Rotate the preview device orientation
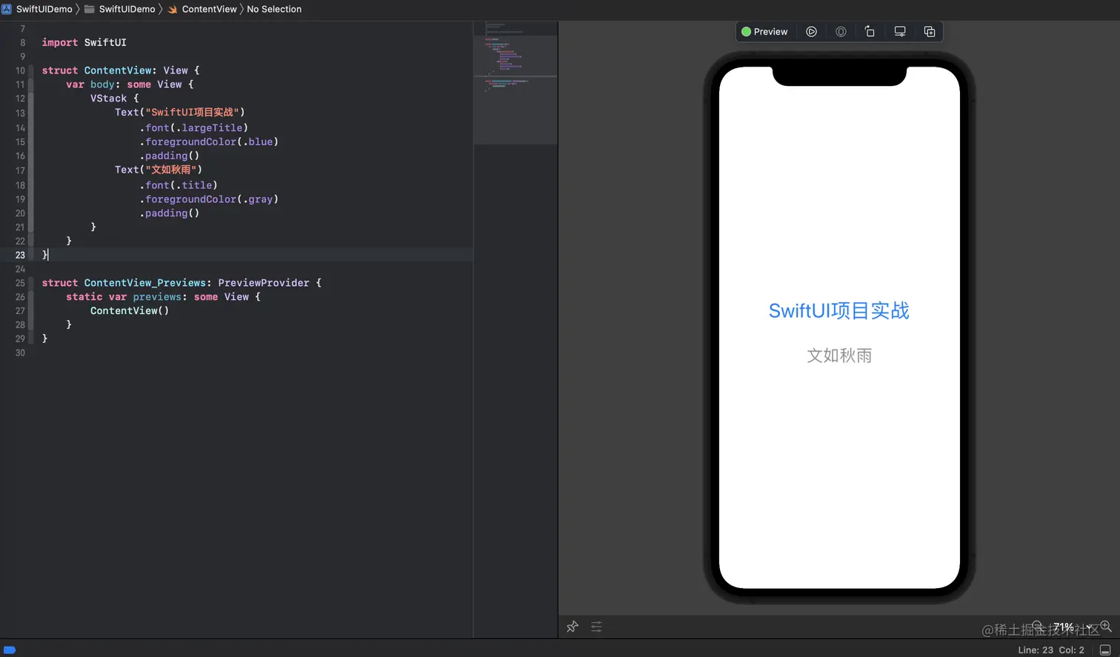The width and height of the screenshot is (1120, 657). coord(870,32)
